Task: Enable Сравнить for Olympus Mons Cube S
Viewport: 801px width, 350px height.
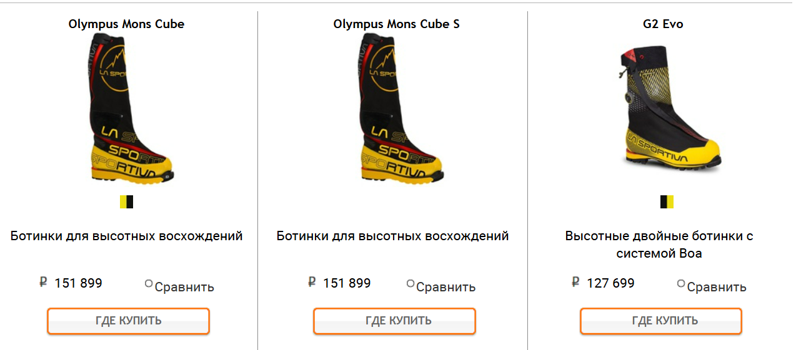Action: point(410,284)
